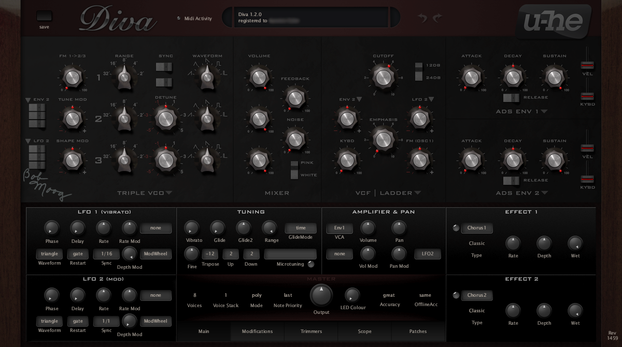Open GlideMode time selector
Image resolution: width=622 pixels, height=347 pixels.
pos(301,228)
